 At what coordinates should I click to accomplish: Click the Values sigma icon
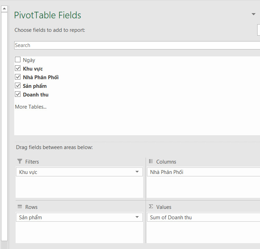pyautogui.click(x=151, y=206)
